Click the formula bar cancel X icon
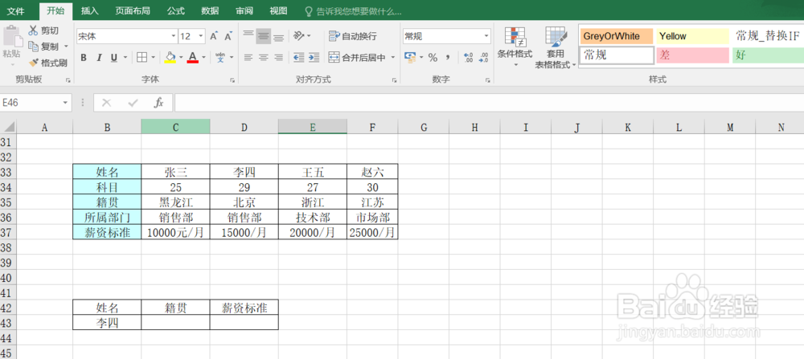Screen dimensions: 804x359 pyautogui.click(x=107, y=103)
